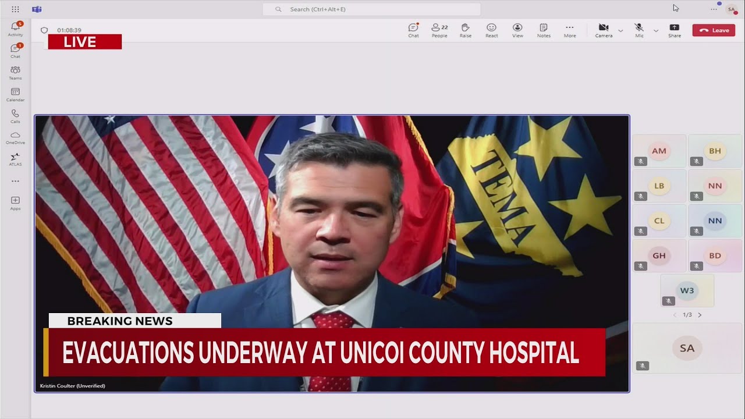Image resolution: width=745 pixels, height=419 pixels.
Task: Select participant tile CL
Action: pos(659,221)
